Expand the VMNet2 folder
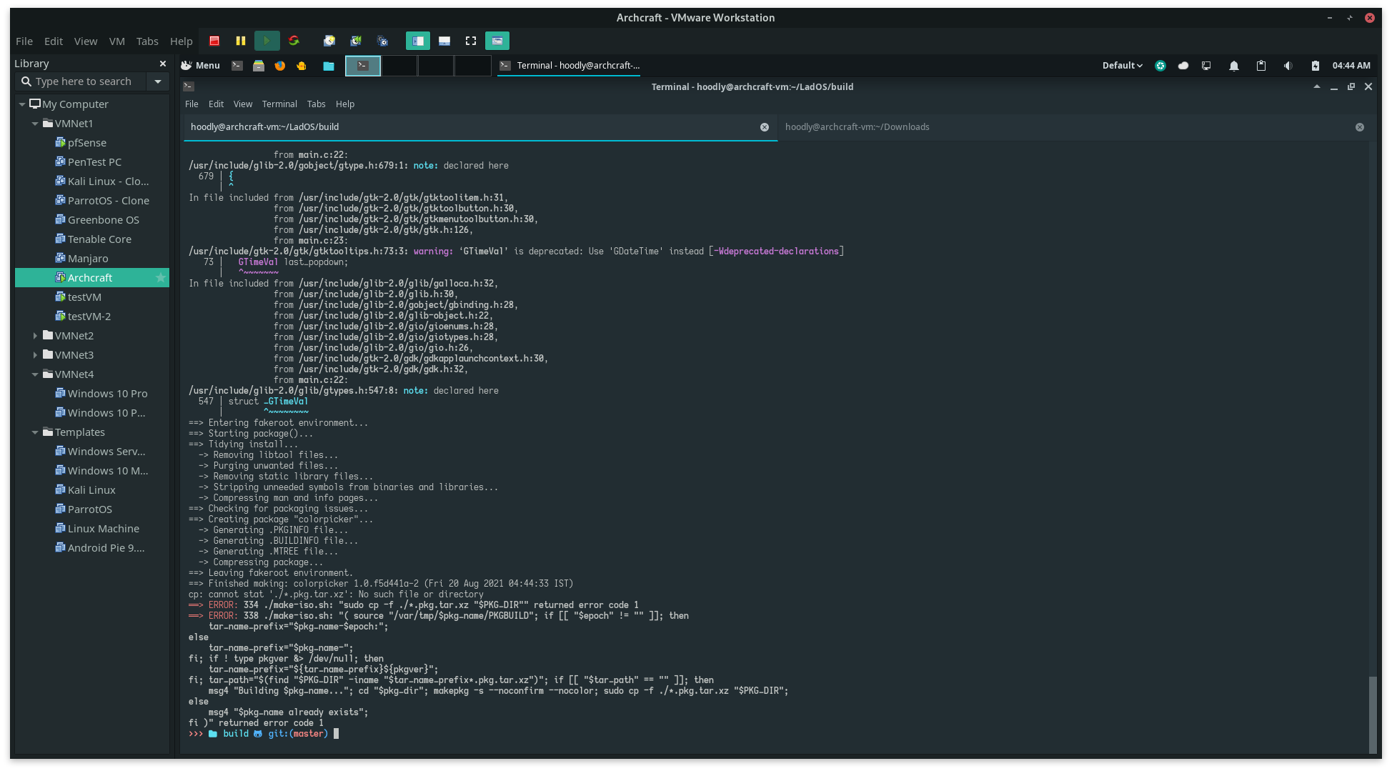 pos(35,336)
